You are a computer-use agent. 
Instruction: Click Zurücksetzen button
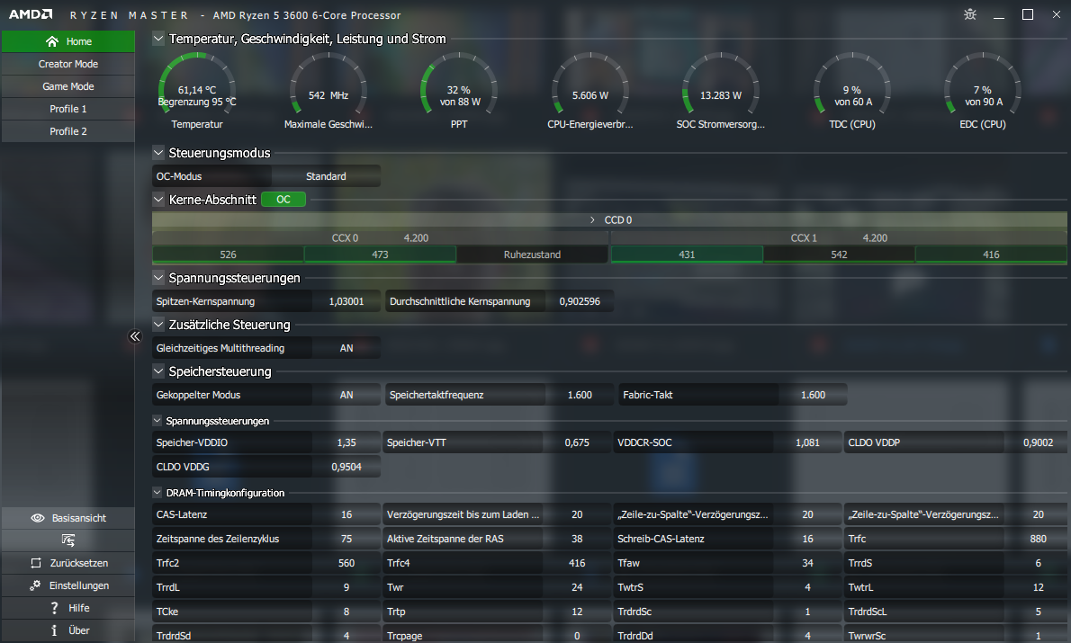68,563
